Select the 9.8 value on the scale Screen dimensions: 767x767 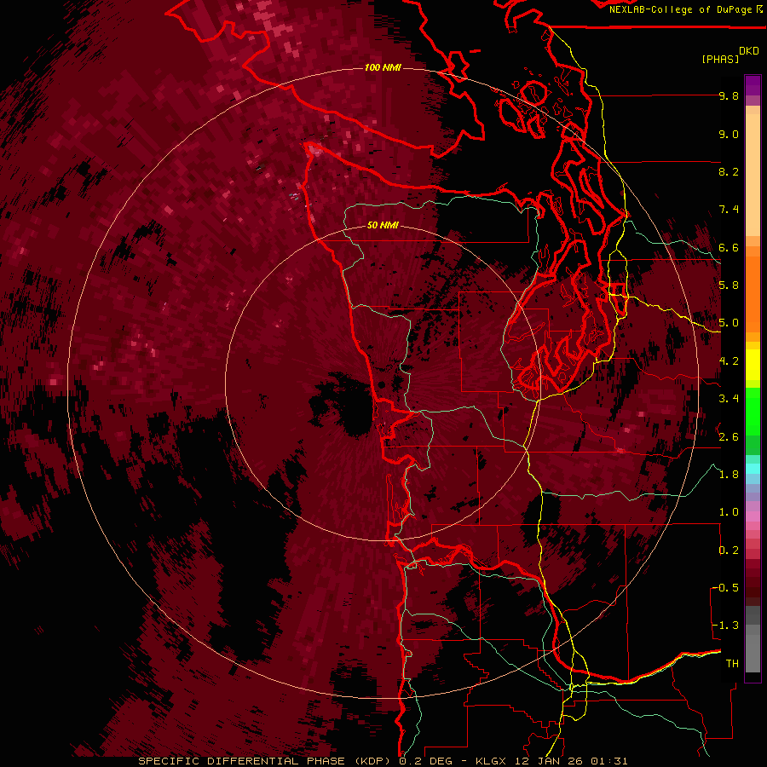click(x=729, y=95)
